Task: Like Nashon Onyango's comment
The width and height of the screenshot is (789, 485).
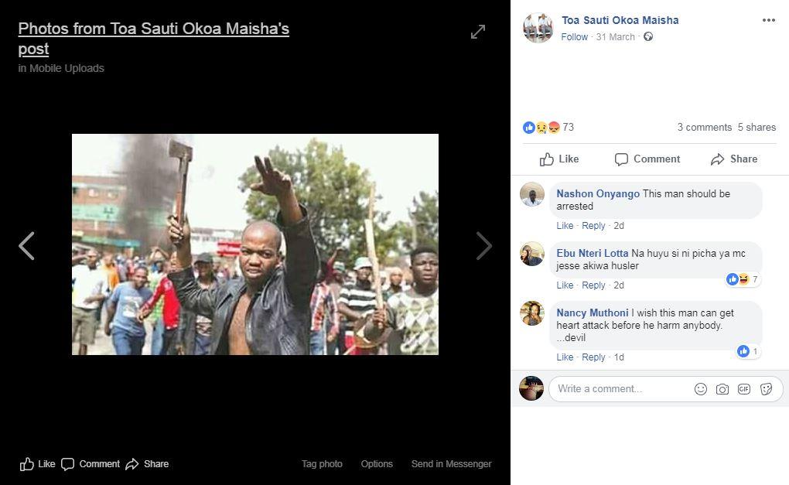Action: click(565, 225)
